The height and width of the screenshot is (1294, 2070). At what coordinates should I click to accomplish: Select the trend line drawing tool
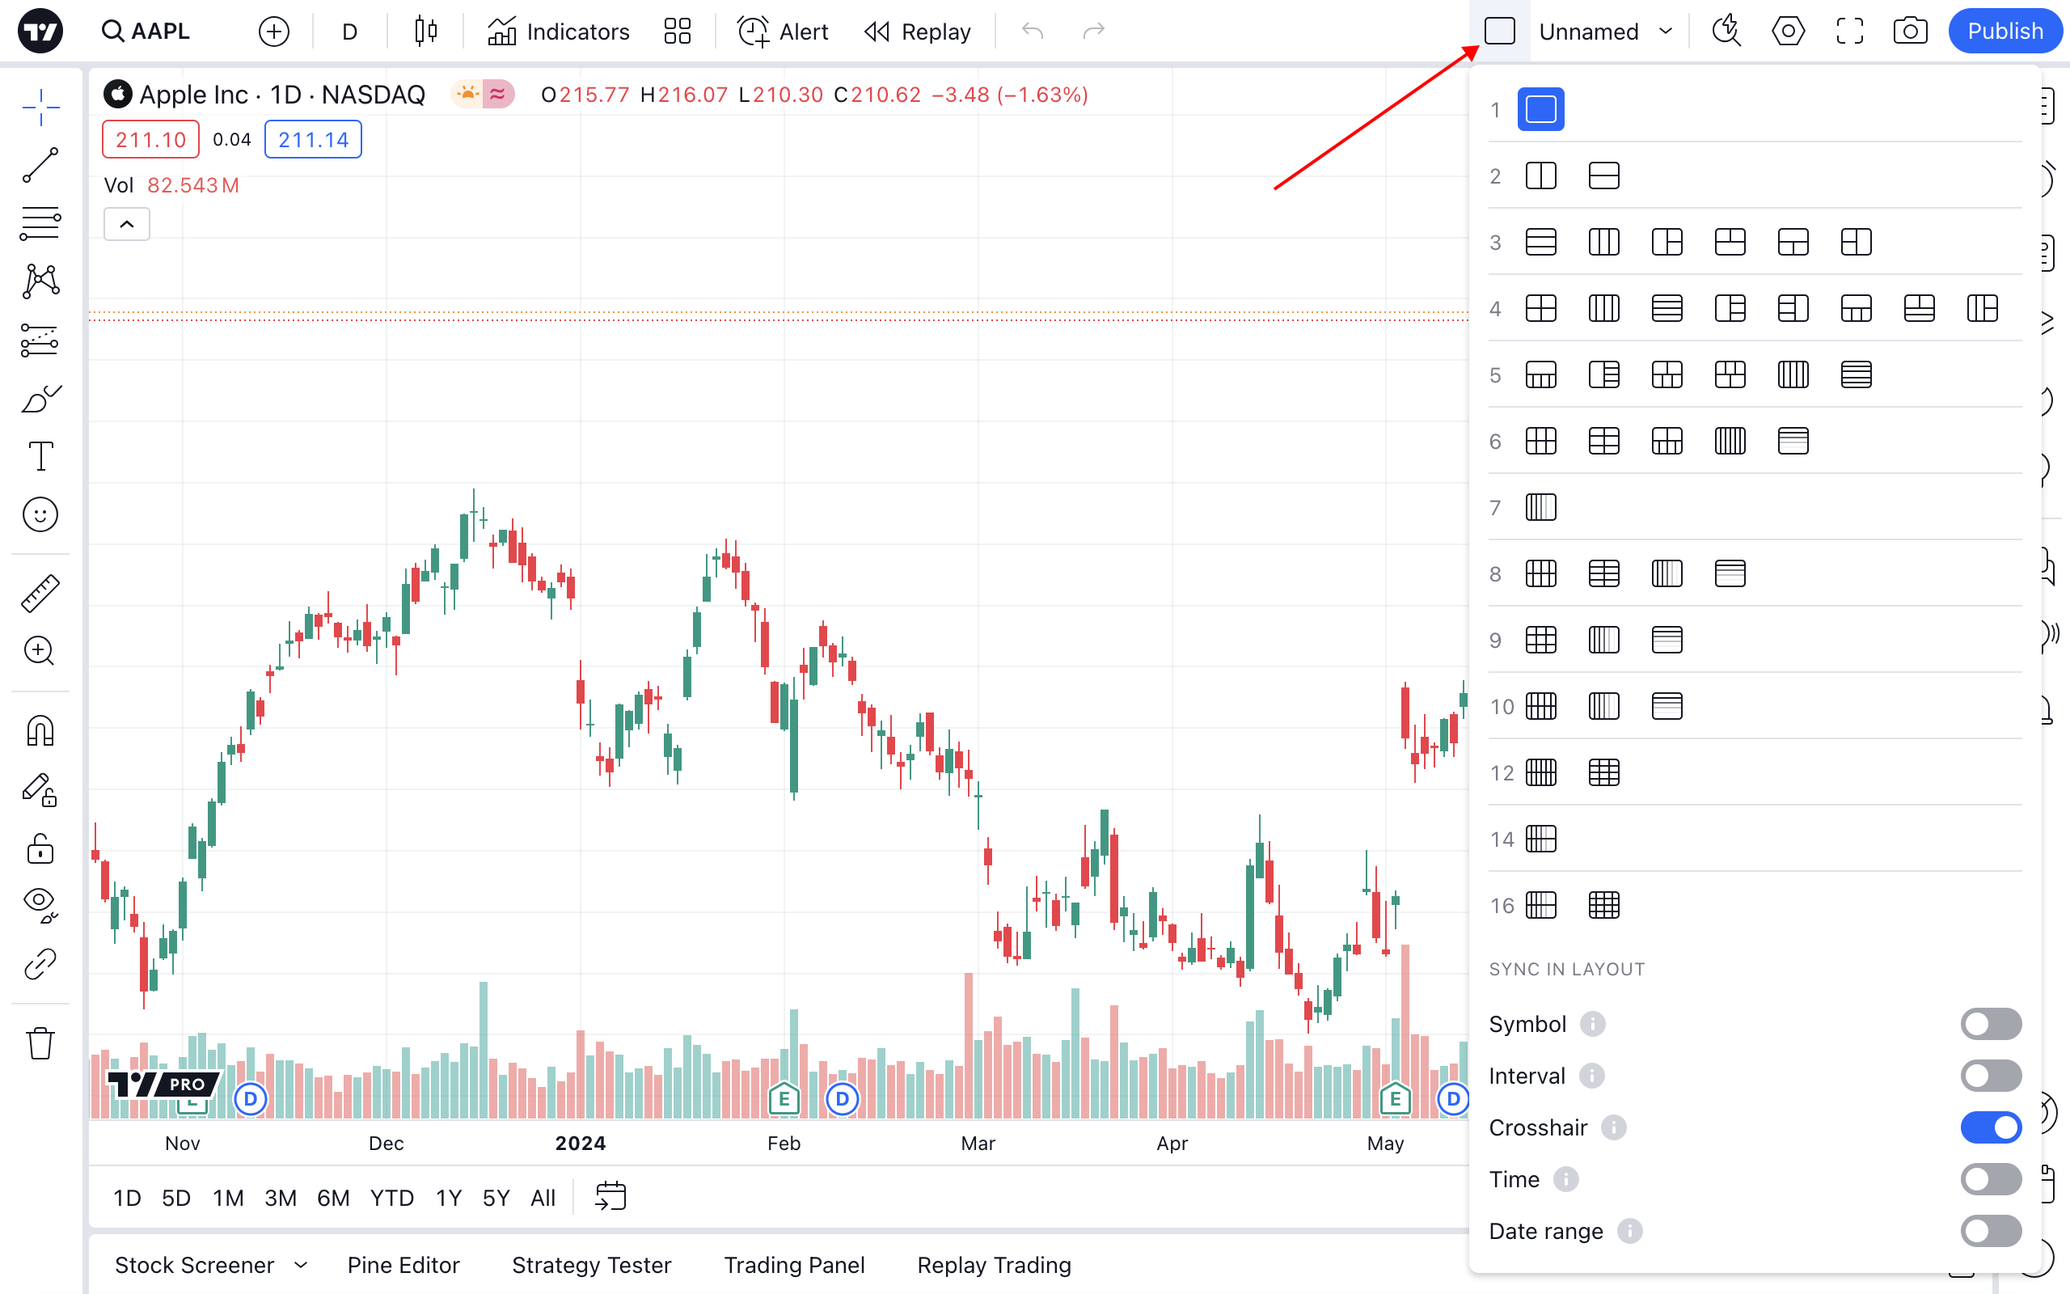pyautogui.click(x=40, y=165)
